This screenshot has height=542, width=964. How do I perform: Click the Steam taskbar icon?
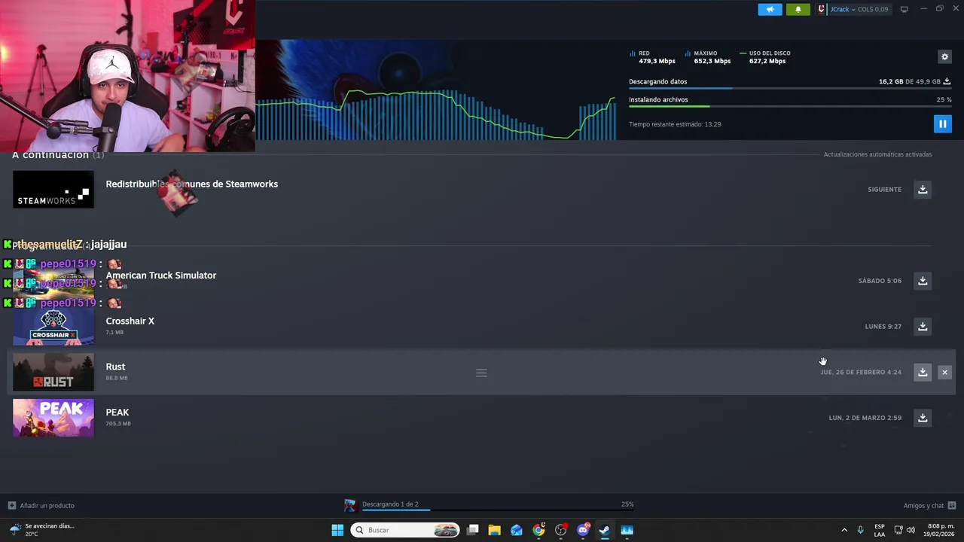[605, 530]
